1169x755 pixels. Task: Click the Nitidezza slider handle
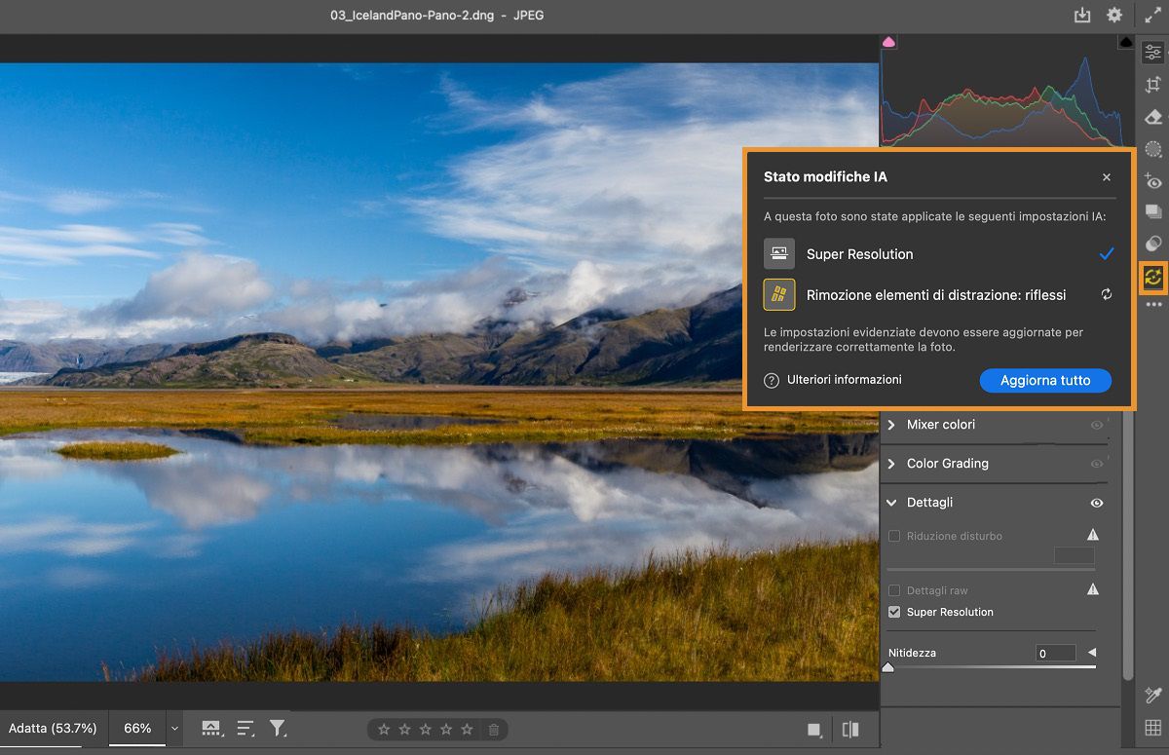pos(887,667)
